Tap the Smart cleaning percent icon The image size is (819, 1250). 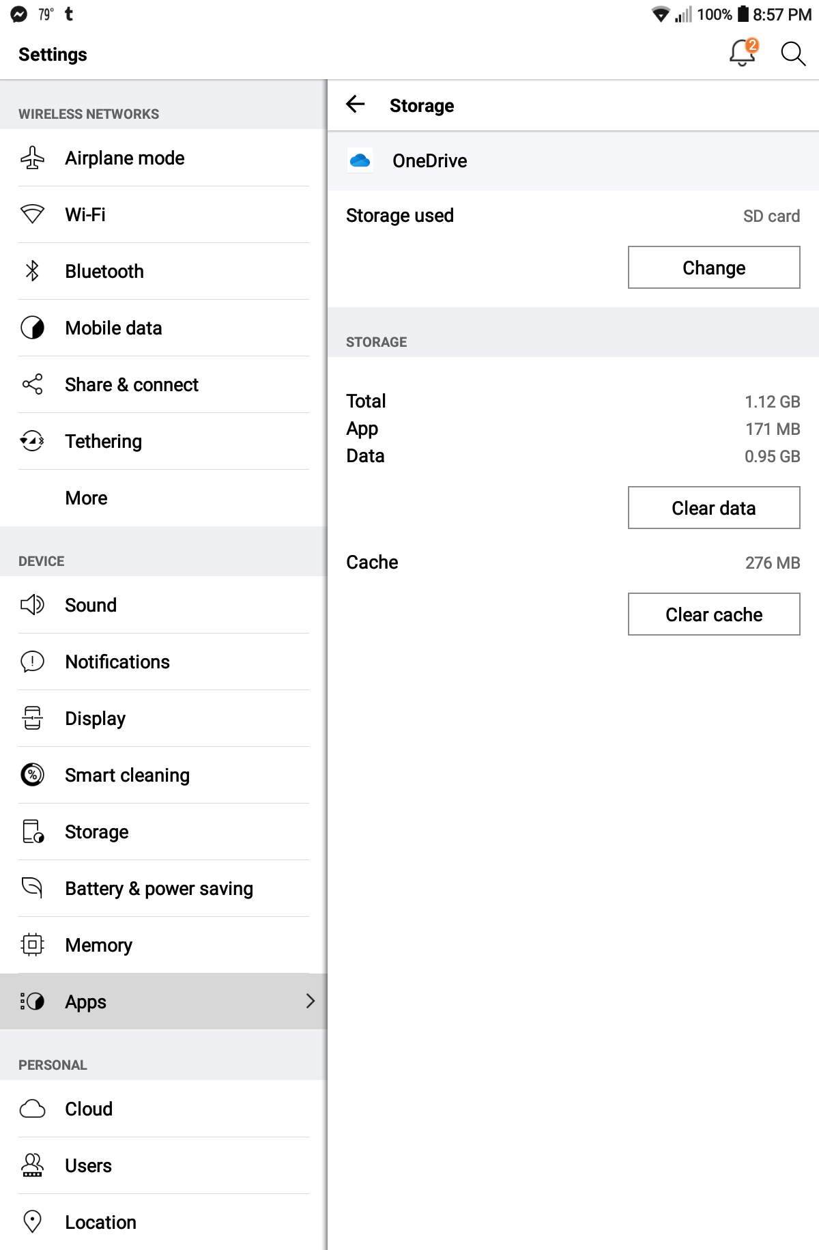point(32,775)
